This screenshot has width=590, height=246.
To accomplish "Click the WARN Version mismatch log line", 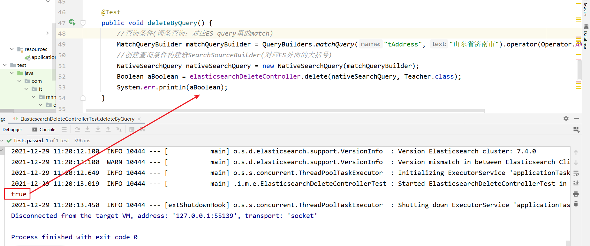I will coord(291,162).
